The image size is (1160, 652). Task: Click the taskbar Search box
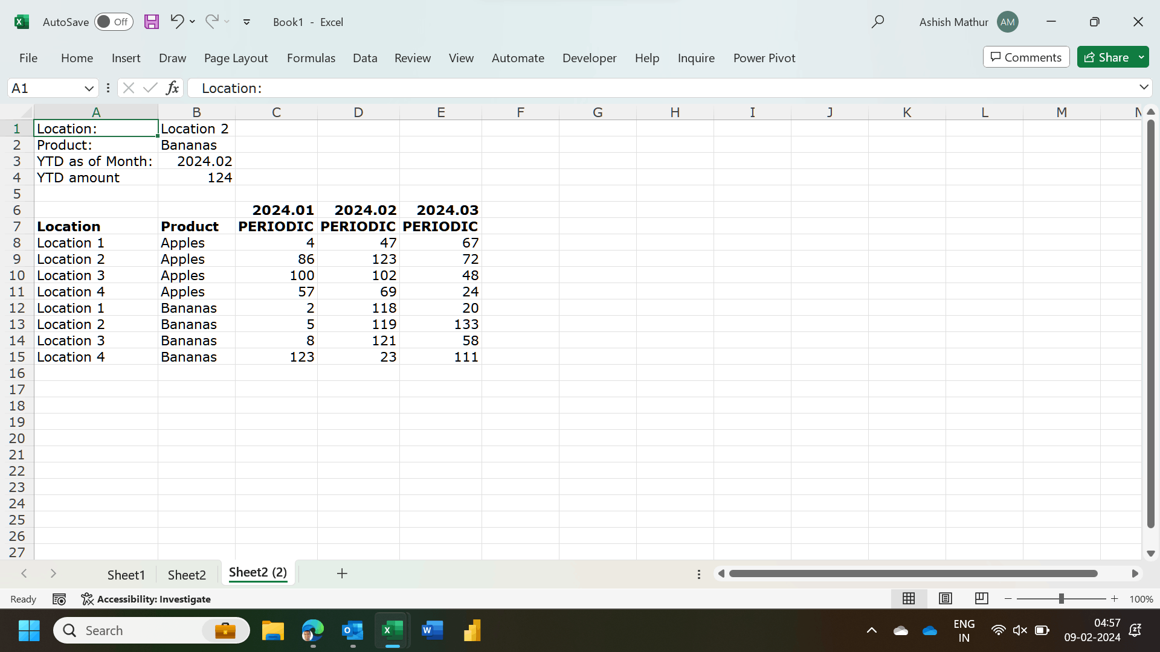[x=151, y=631]
